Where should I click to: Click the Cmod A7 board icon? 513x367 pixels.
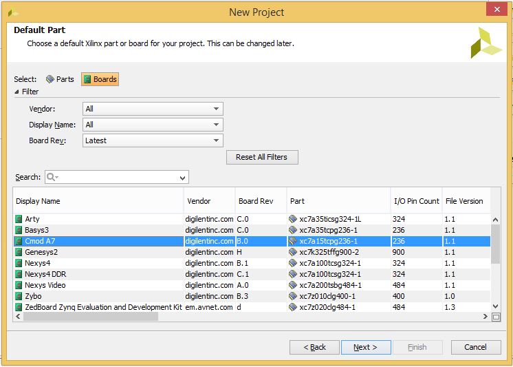tap(19, 241)
